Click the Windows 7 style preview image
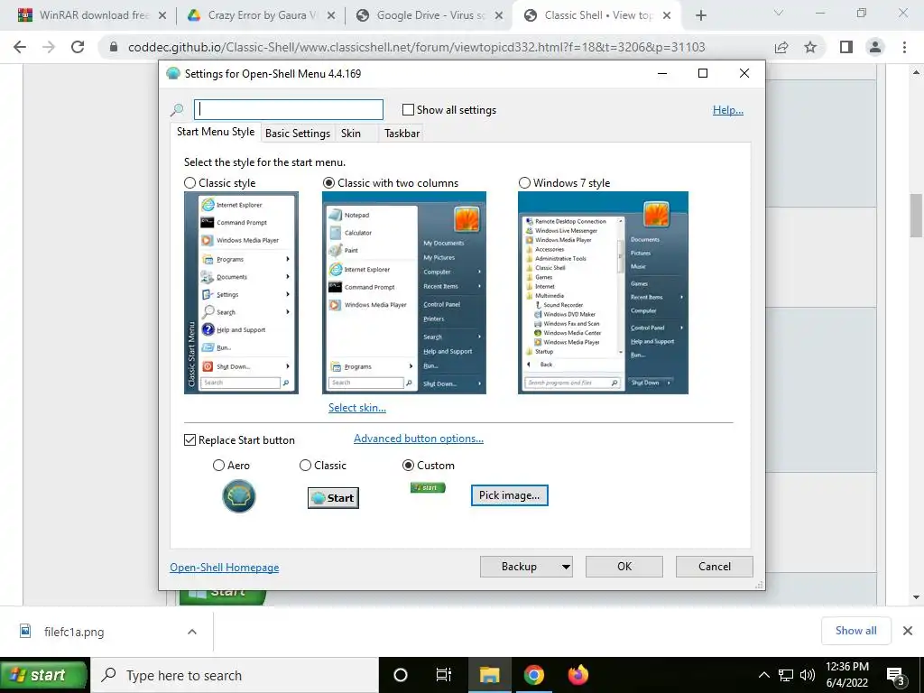The width and height of the screenshot is (924, 693). pyautogui.click(x=603, y=293)
